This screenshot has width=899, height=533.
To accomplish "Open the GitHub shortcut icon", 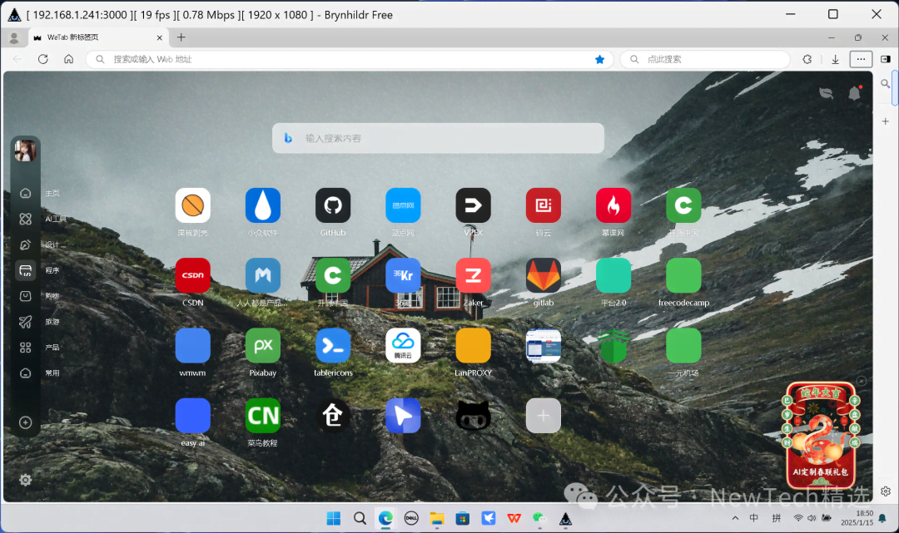I will 333,205.
